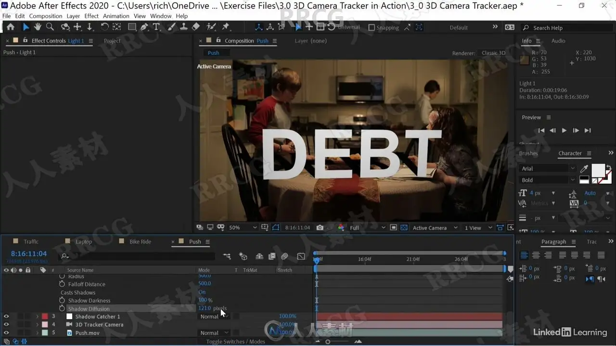Open the Composition Mini-Flowchart icon

(x=227, y=257)
